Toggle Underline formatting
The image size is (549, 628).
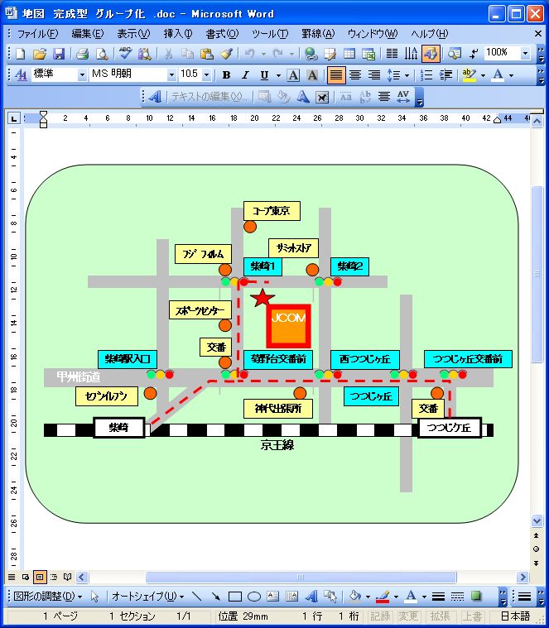coord(264,75)
